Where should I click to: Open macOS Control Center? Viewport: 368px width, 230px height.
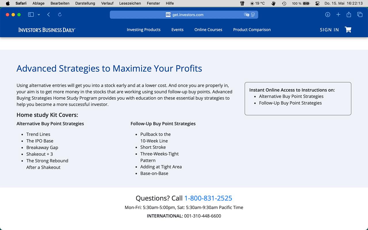coord(317,3)
